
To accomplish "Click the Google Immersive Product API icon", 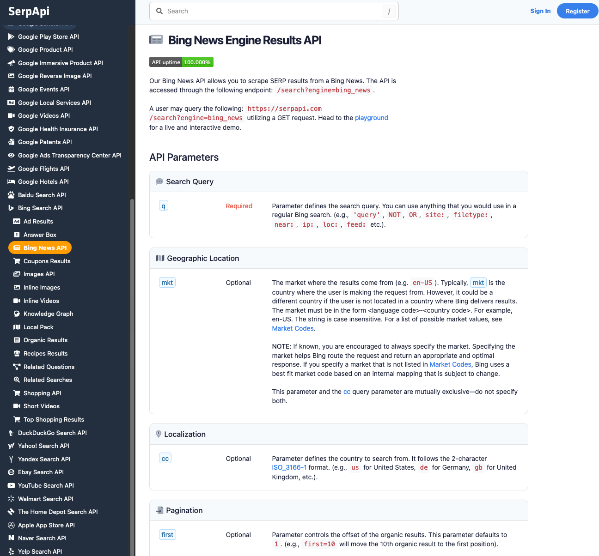I will pyautogui.click(x=11, y=63).
